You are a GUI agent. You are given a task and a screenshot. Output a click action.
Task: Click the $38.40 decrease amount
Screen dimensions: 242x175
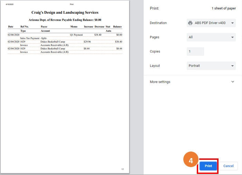98,35
